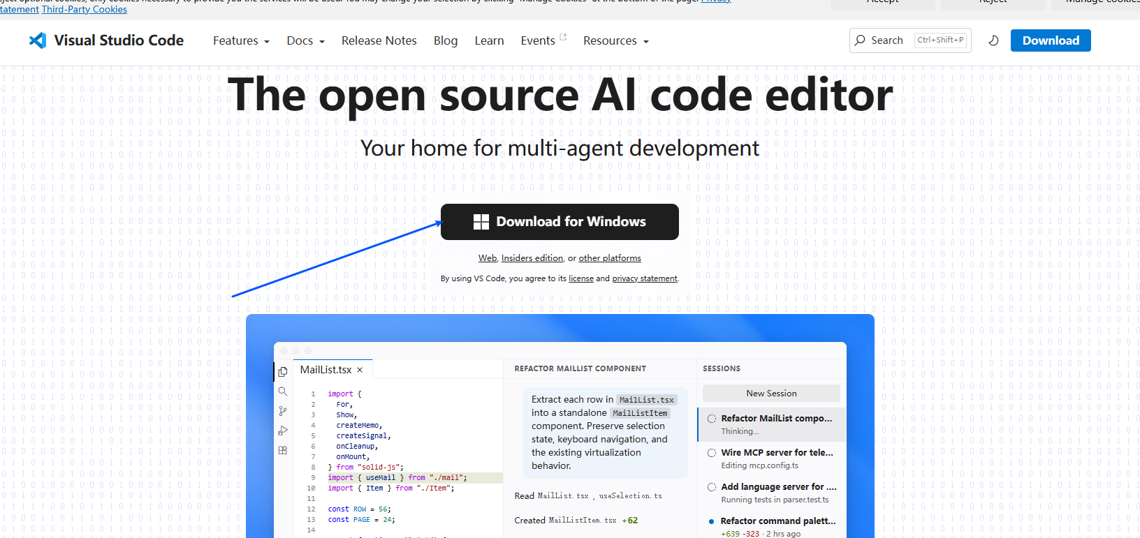Open the Web version link
Image resolution: width=1140 pixels, height=538 pixels.
click(x=488, y=258)
